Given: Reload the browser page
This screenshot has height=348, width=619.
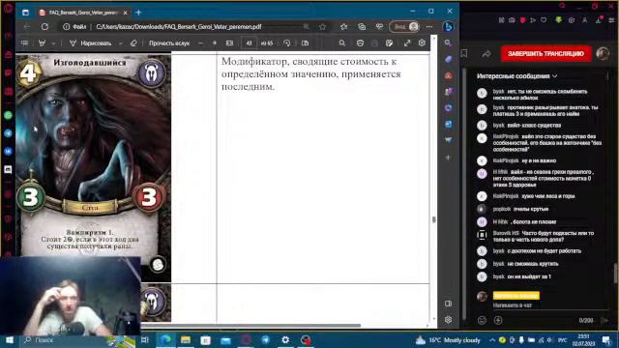Looking at the screenshot, I should [44, 26].
